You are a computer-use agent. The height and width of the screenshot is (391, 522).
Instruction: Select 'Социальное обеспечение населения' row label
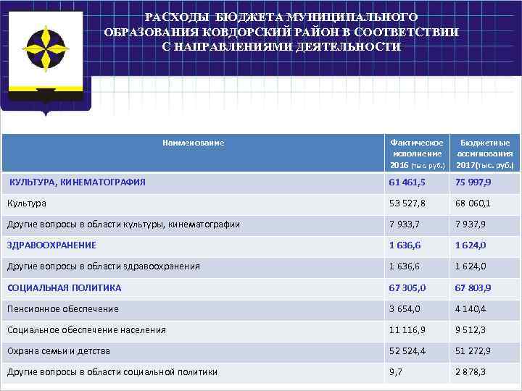(x=86, y=330)
